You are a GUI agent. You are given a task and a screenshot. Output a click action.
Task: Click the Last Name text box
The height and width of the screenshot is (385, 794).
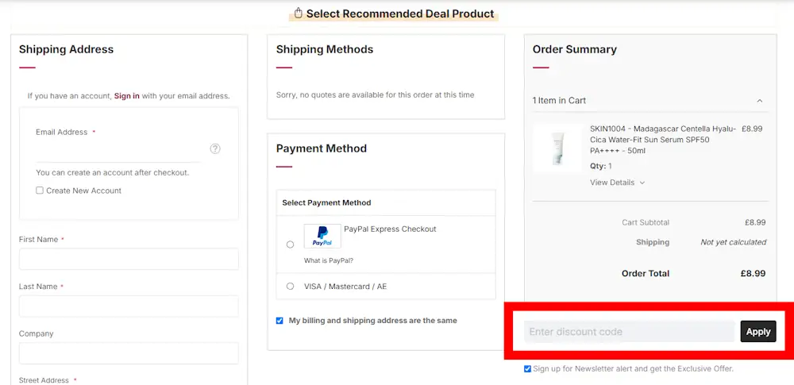point(129,306)
